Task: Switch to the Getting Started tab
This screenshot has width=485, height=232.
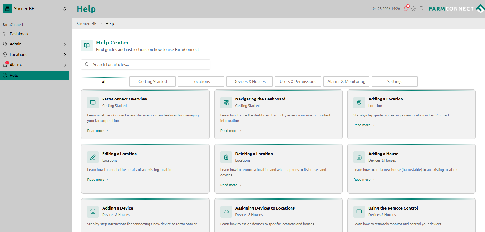Action: (x=152, y=82)
